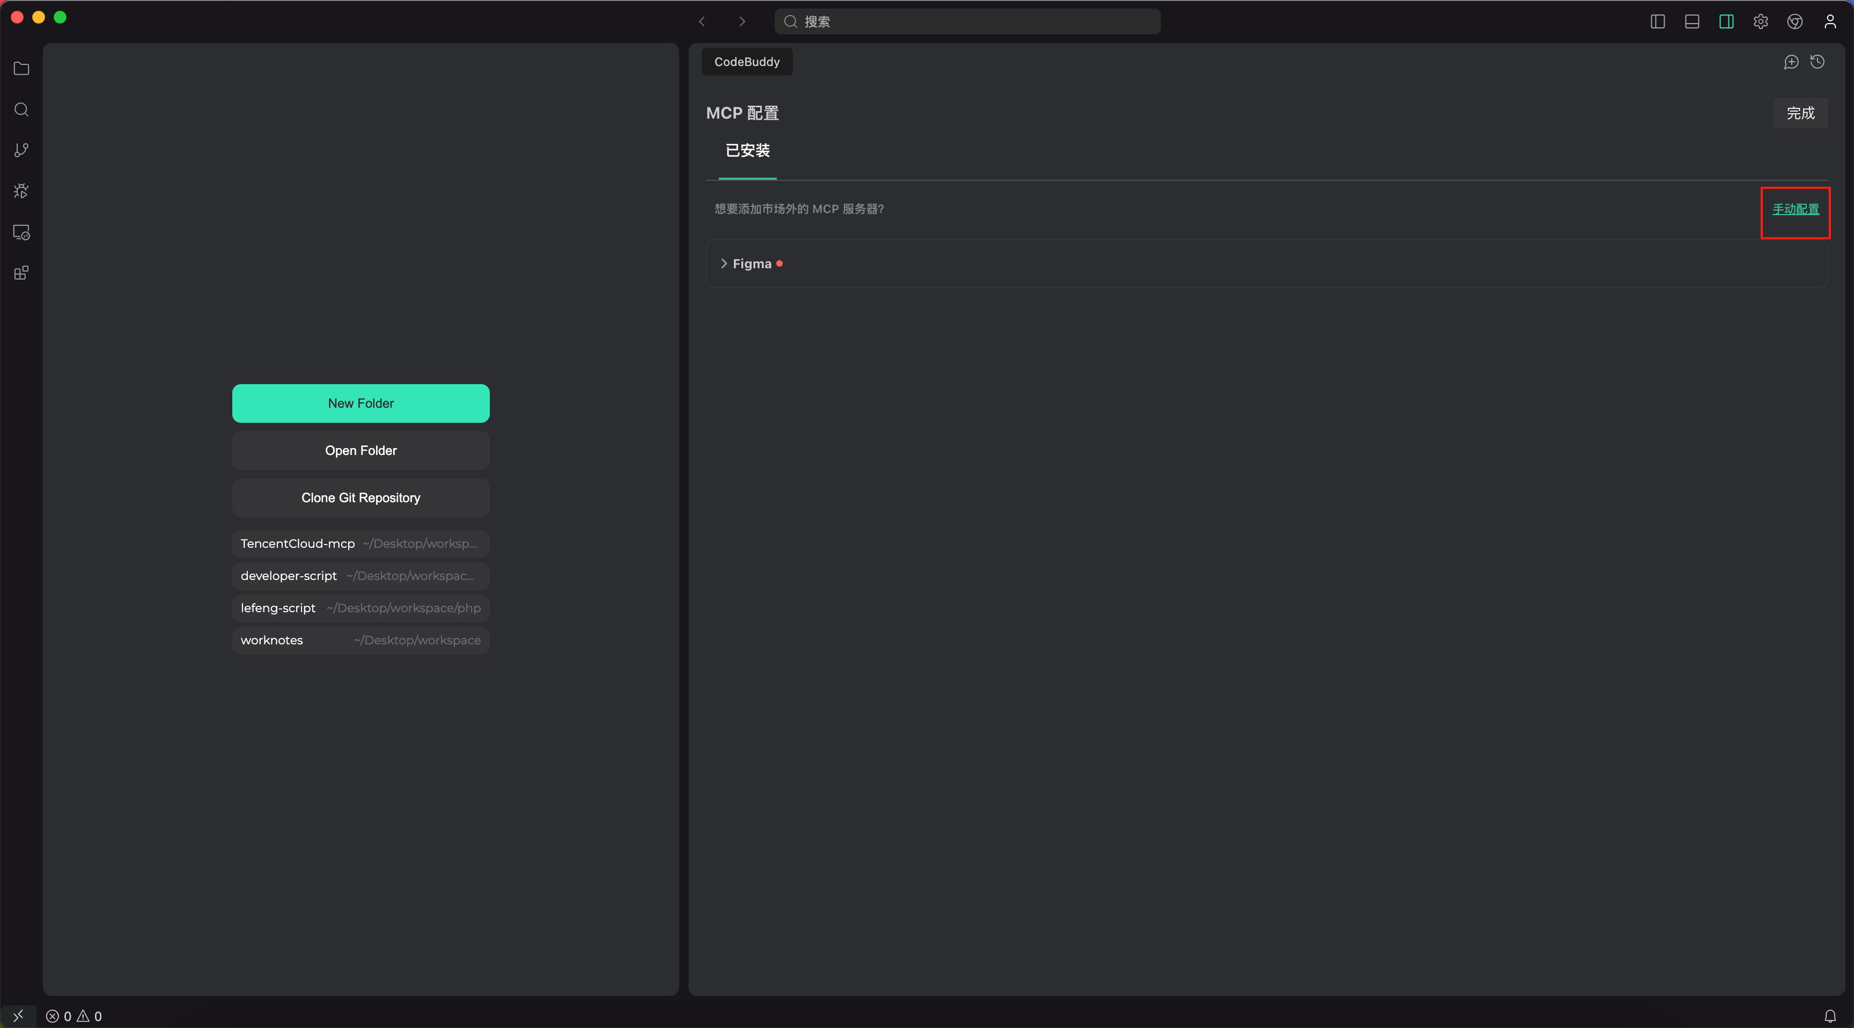1854x1028 pixels.
Task: Toggle the bottom panel layout
Action: click(x=1692, y=21)
